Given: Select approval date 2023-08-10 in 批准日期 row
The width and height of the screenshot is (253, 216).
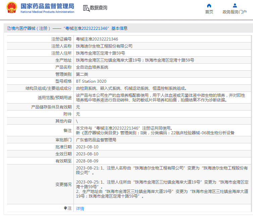Looking at the screenshot, I should [x=87, y=147].
